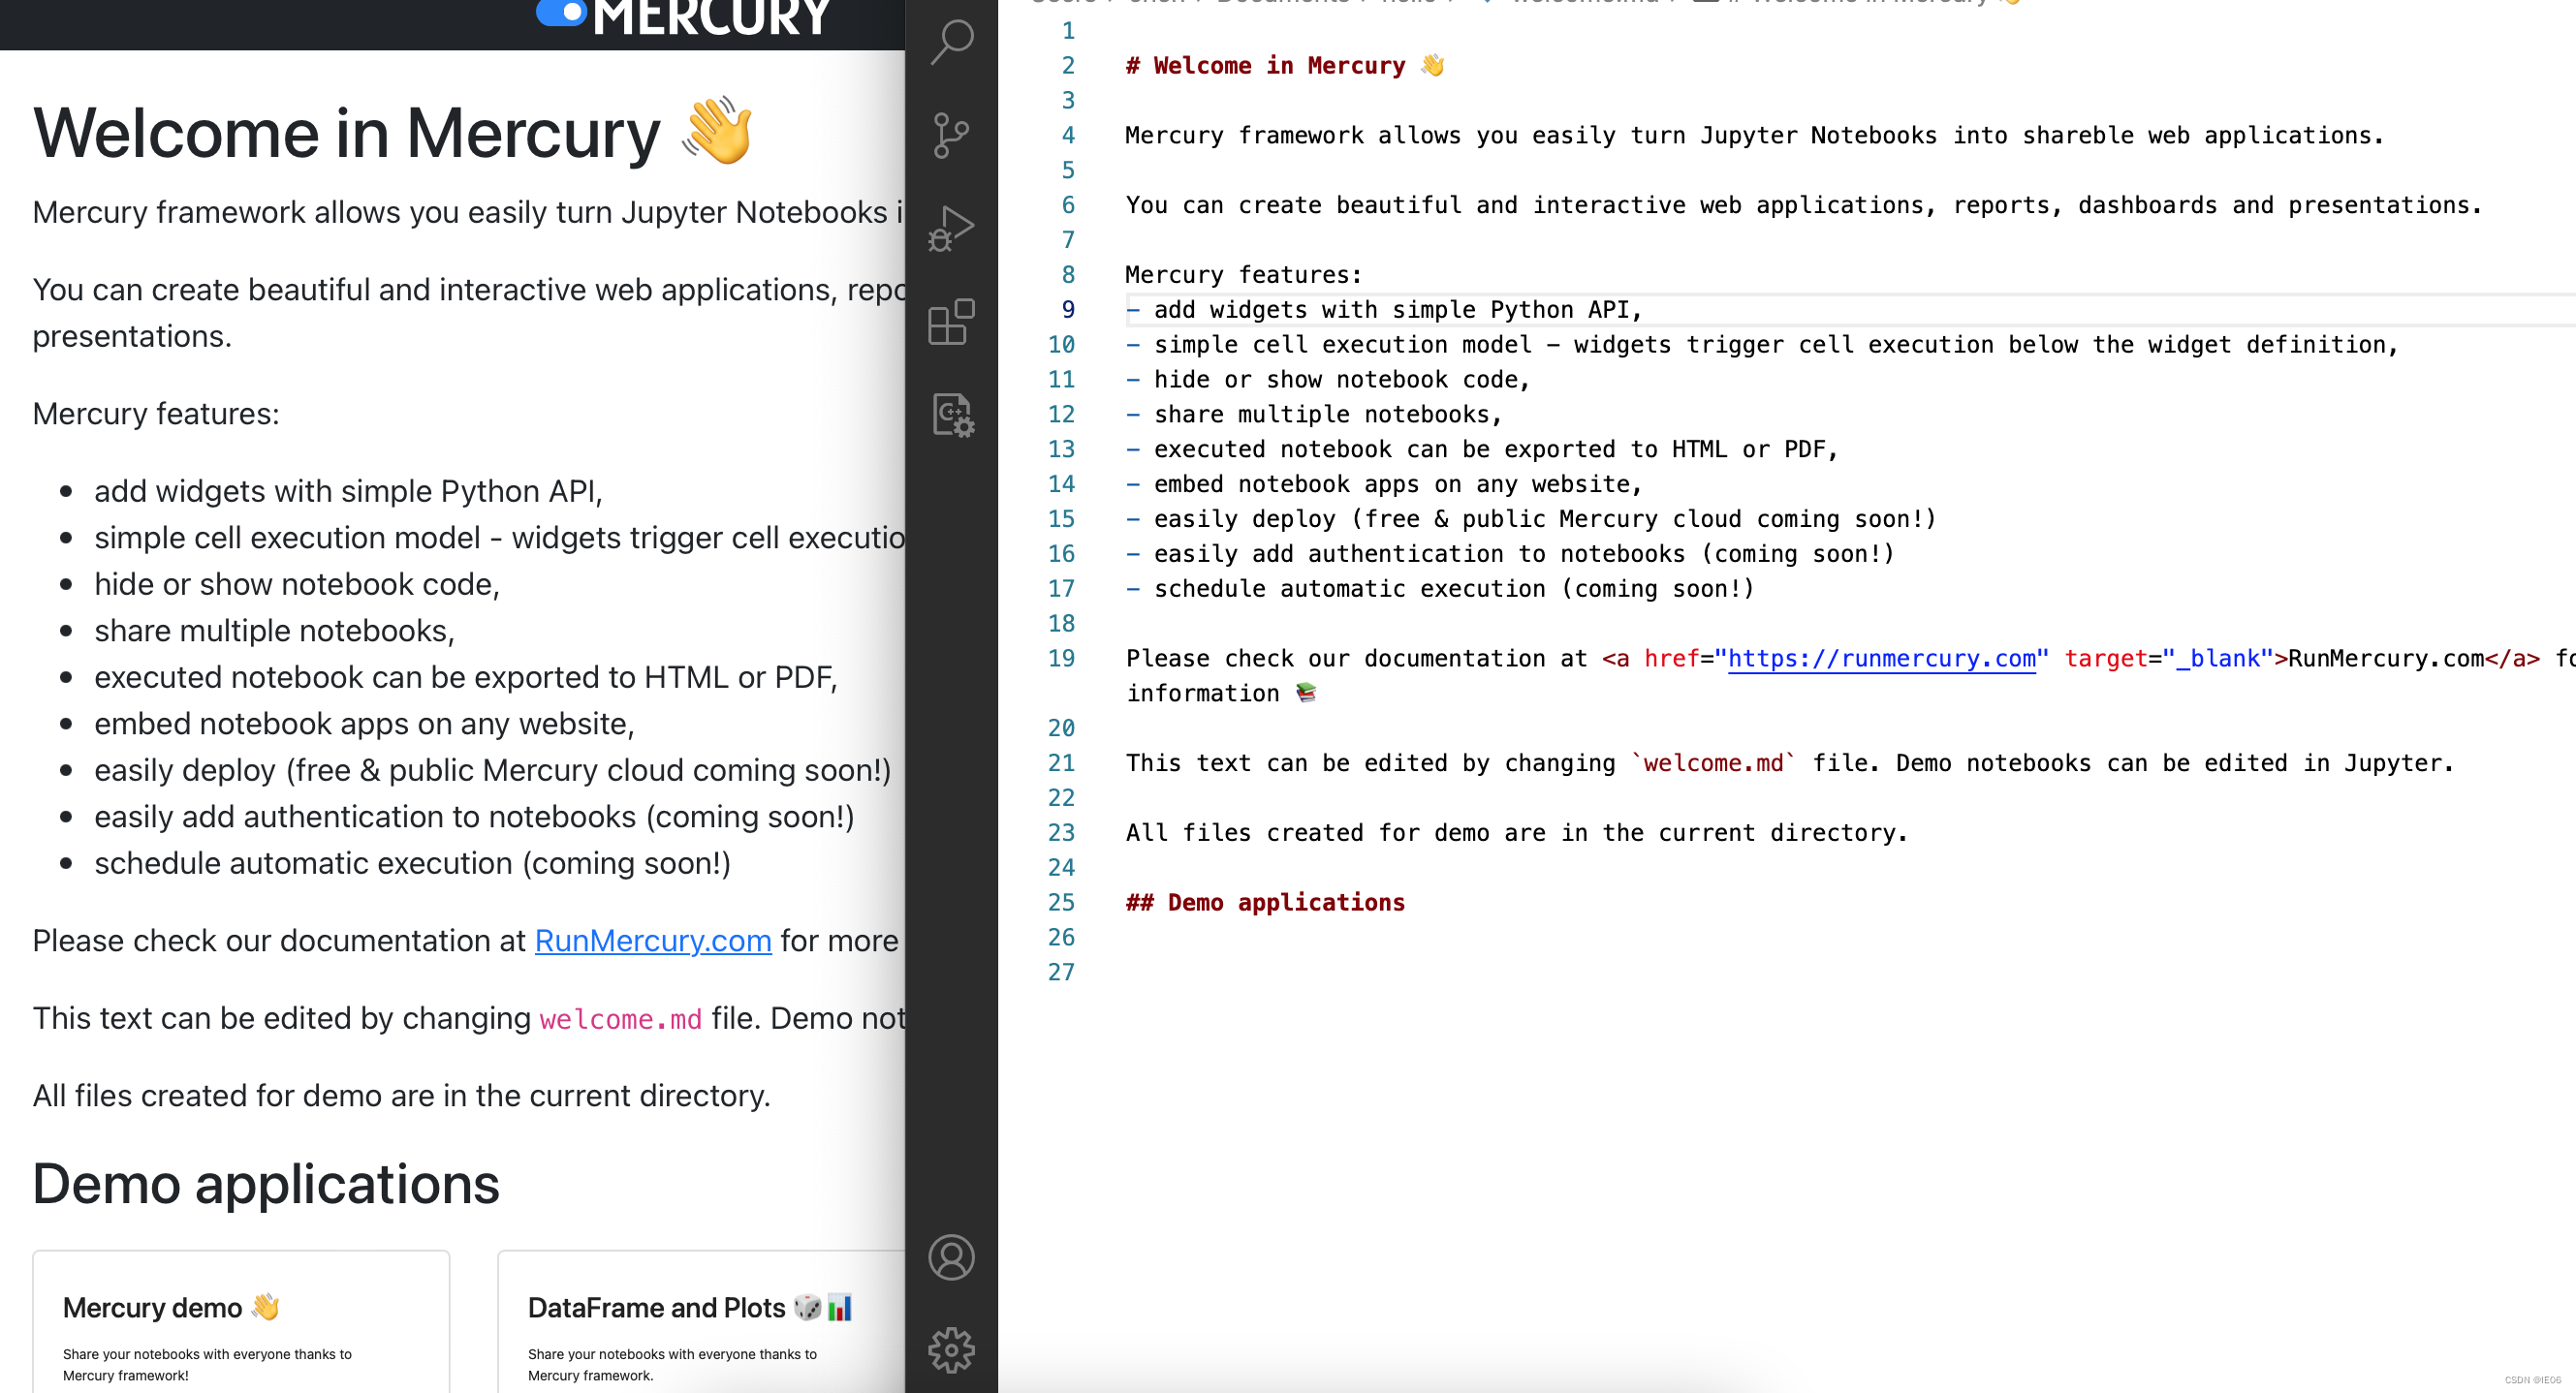
Task: Open the Run and Debug view
Action: coord(951,229)
